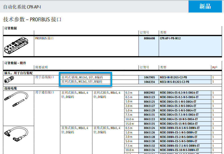Select type NEBC-D8W4-ES-2-N-S-D8W4-ET

[x=179, y=137]
